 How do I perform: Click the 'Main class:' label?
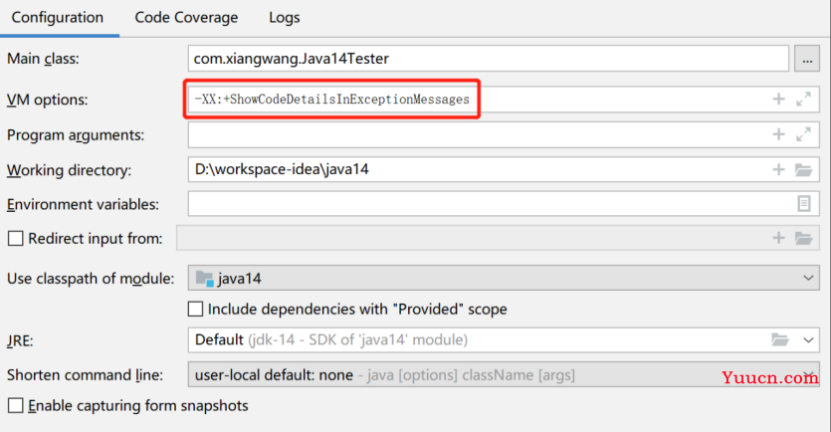pos(43,59)
